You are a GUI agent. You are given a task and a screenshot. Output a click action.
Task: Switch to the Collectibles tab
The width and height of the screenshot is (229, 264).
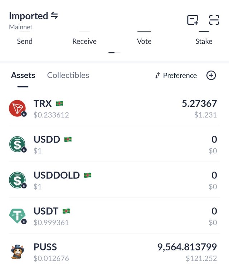[x=68, y=75]
